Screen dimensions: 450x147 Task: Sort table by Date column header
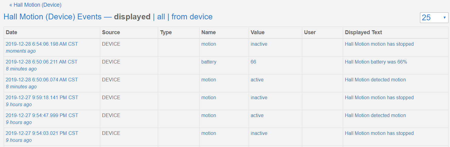coord(12,32)
